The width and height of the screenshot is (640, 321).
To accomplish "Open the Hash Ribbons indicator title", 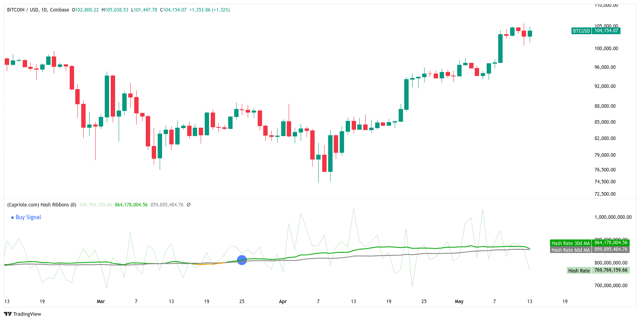I will 41,205.
